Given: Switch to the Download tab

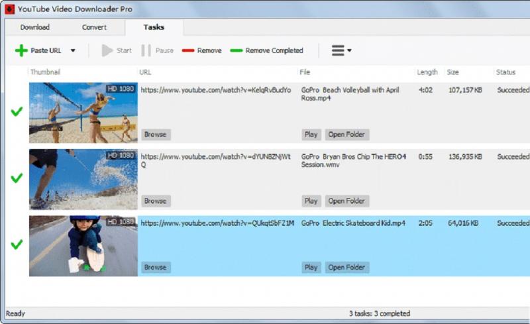Looking at the screenshot, I should 35,27.
